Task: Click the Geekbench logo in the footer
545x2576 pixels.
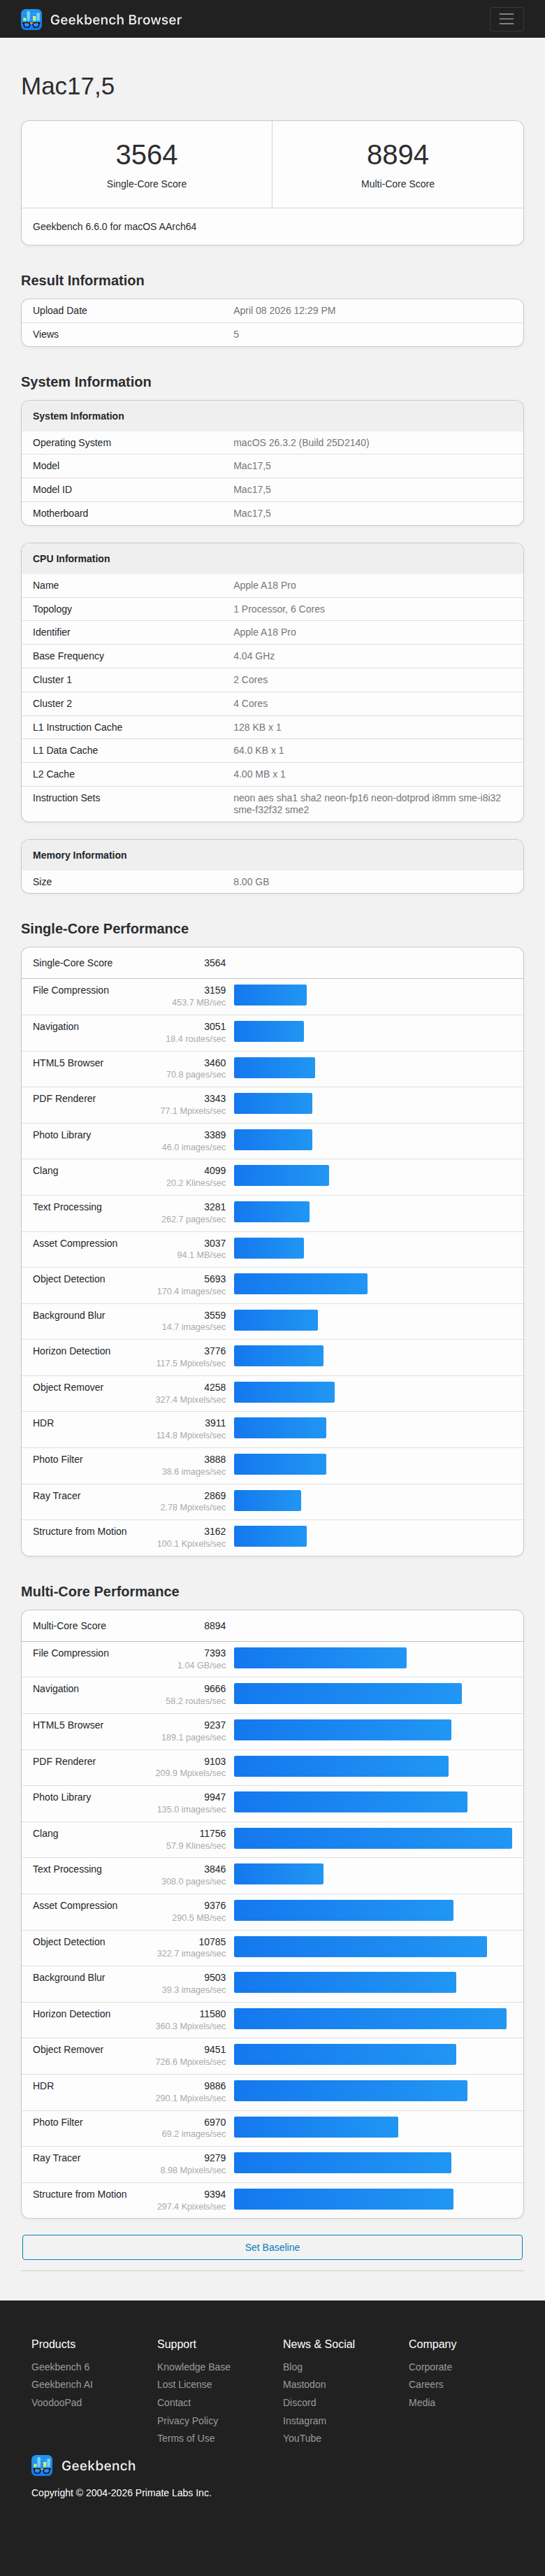Action: click(x=42, y=2466)
